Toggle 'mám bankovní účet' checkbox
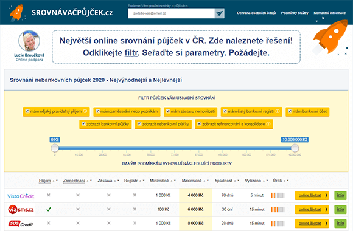 pyautogui.click(x=290, y=111)
